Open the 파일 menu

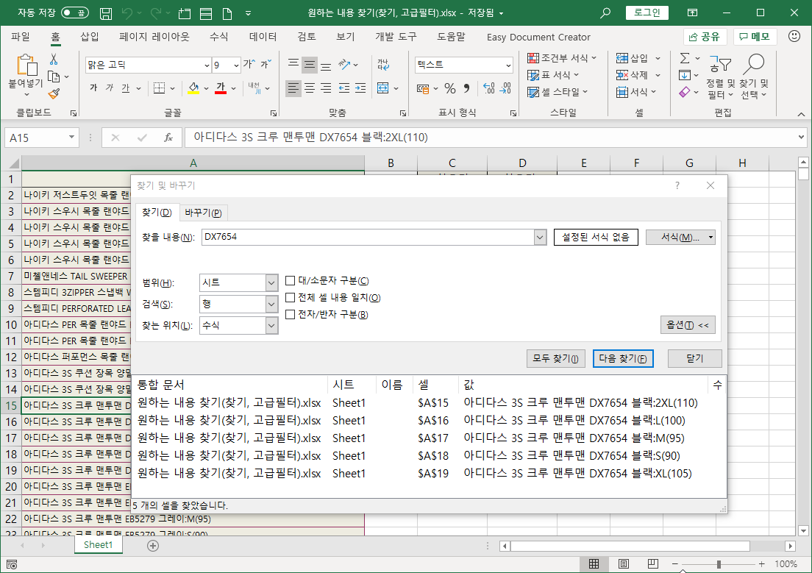click(21, 37)
